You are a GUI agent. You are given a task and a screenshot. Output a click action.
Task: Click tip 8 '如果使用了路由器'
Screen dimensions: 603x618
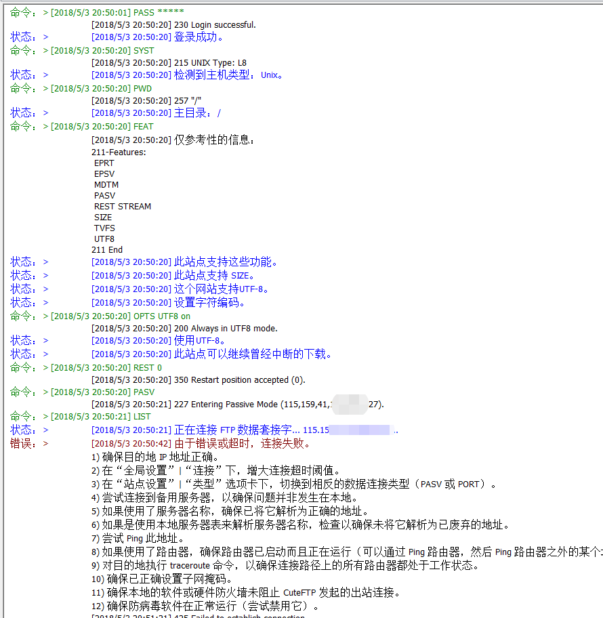[x=347, y=552]
